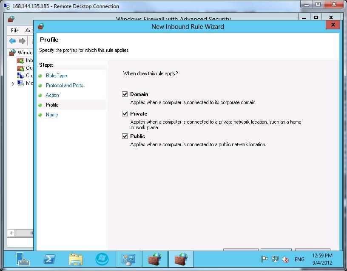
Task: Open the clock showing 12:59 PM
Action: click(x=322, y=259)
